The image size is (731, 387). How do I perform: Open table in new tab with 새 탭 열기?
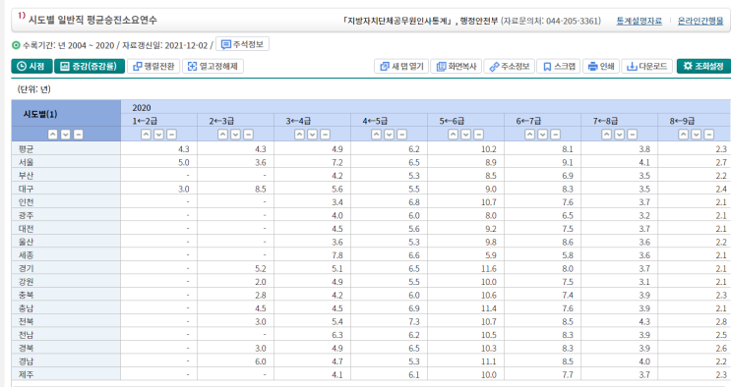click(401, 66)
